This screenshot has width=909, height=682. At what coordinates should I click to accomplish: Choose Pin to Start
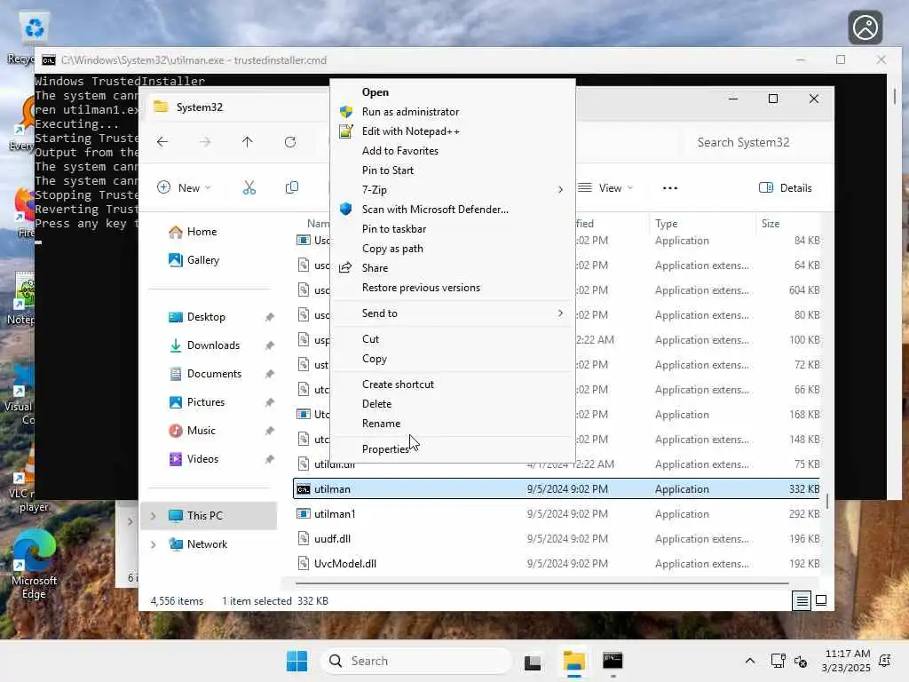tap(387, 170)
